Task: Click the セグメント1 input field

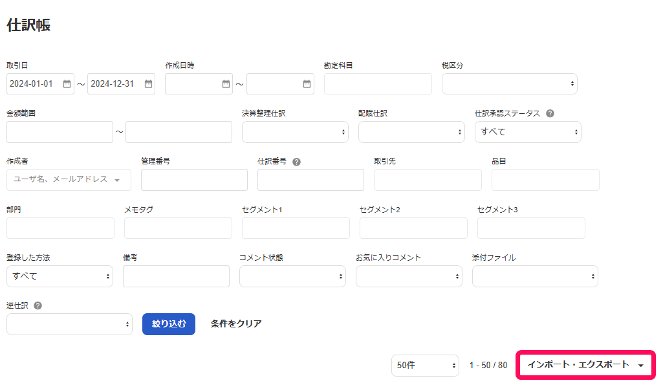Action: [296, 228]
